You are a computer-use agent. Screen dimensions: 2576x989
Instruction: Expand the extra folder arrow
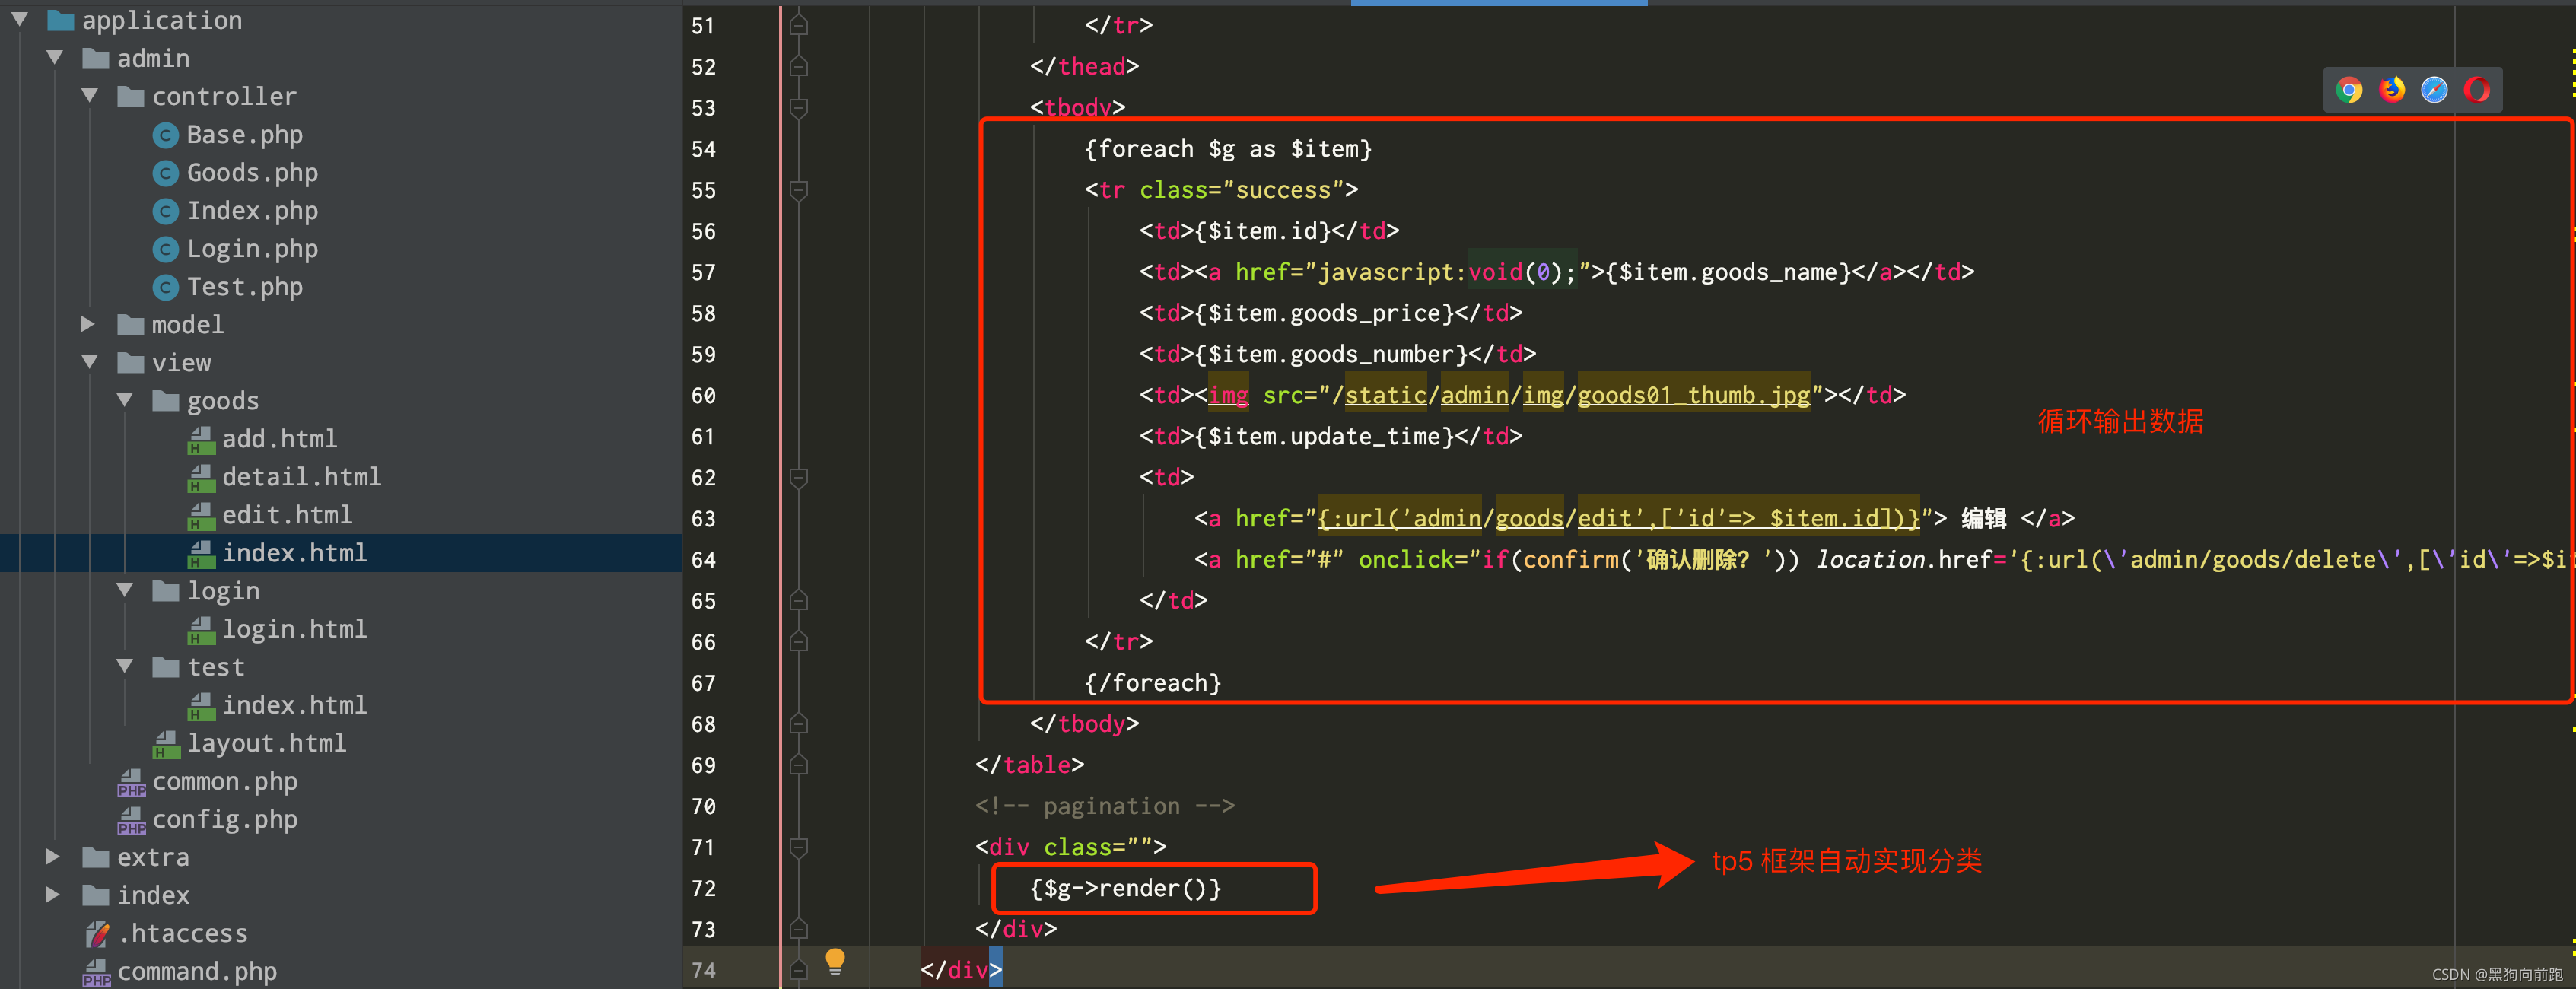pos(53,857)
